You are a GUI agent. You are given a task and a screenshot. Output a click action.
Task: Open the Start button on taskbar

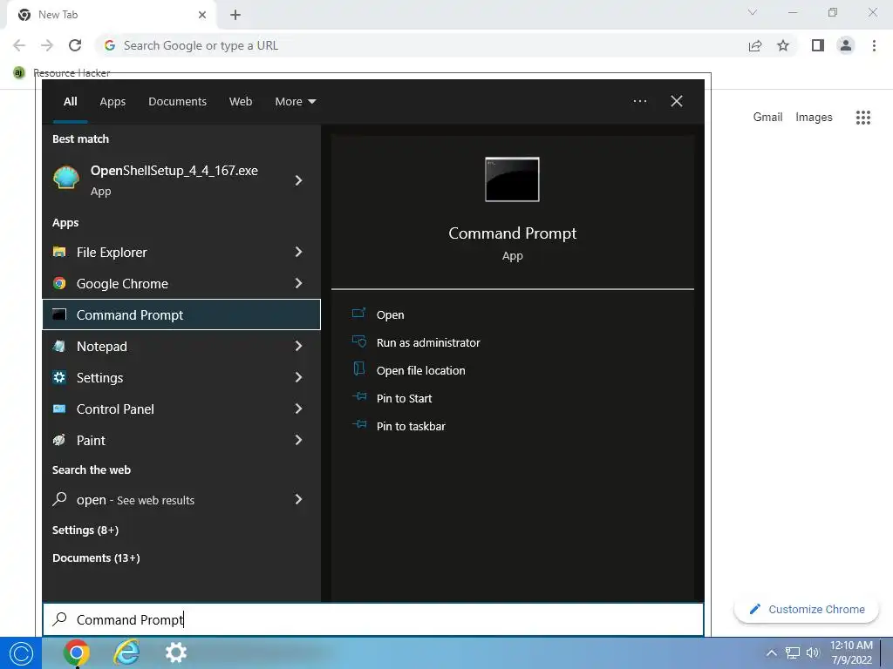[21, 653]
